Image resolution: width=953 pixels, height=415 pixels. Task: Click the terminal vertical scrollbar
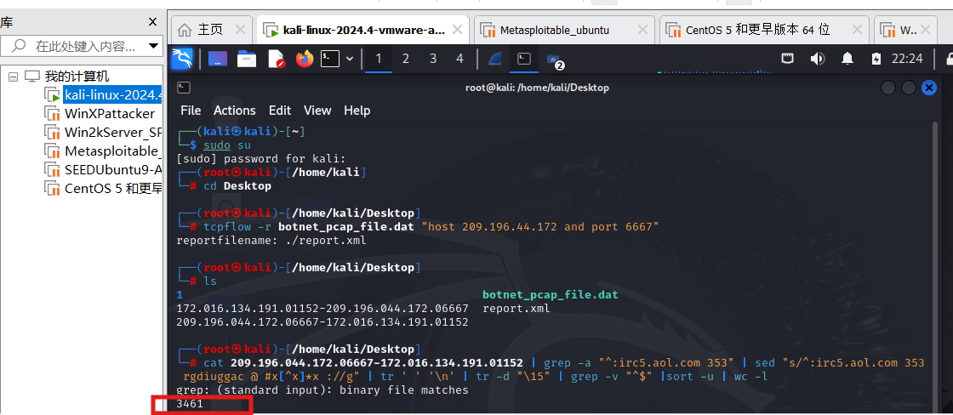click(x=935, y=267)
